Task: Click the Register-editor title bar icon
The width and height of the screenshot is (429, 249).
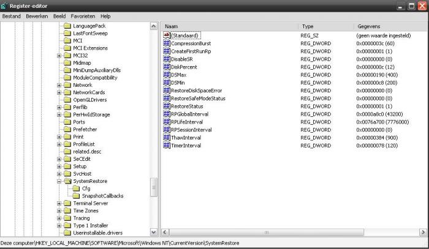Action: point(4,6)
